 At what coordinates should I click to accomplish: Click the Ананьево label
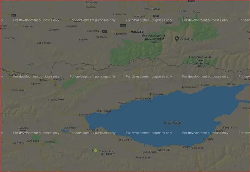pyautogui.click(x=203, y=85)
